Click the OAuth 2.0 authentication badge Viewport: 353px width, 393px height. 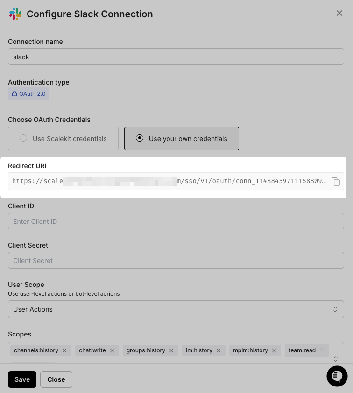tap(28, 94)
